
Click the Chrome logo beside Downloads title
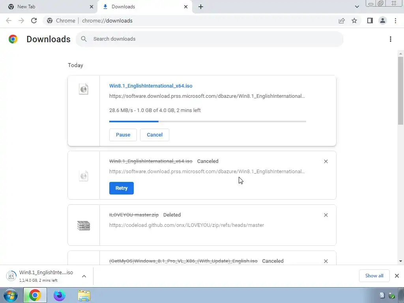click(13, 39)
